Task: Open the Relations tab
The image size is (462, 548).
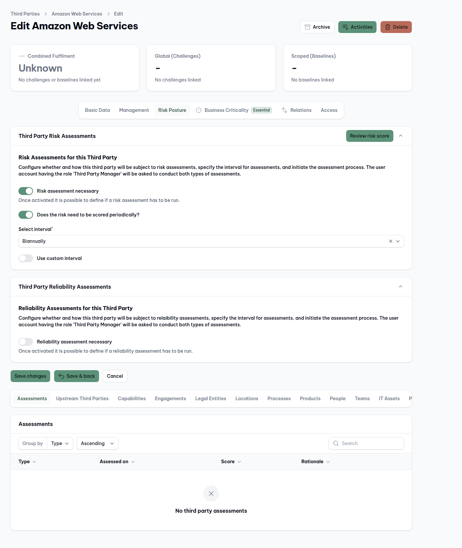Action: pos(296,110)
